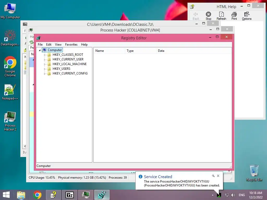Click CPU Usage in Process Hacker status bar

(42, 178)
